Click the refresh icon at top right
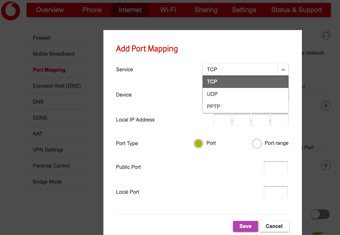340x235 pixels. coord(326,35)
